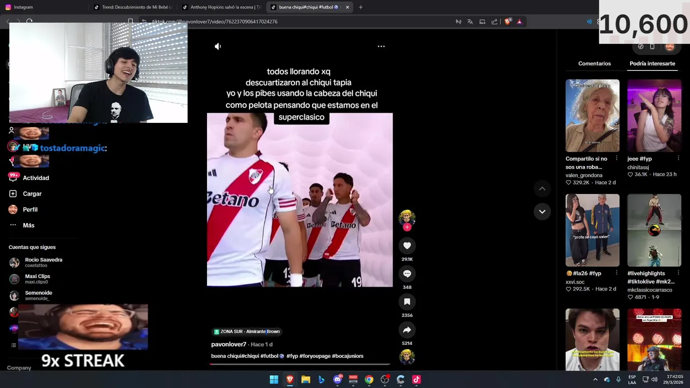
Task: Open the TikTok app from the taskbar
Action: [x=416, y=379]
